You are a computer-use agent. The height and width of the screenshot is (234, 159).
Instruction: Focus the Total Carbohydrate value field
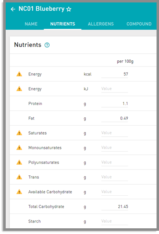[x=115, y=207]
